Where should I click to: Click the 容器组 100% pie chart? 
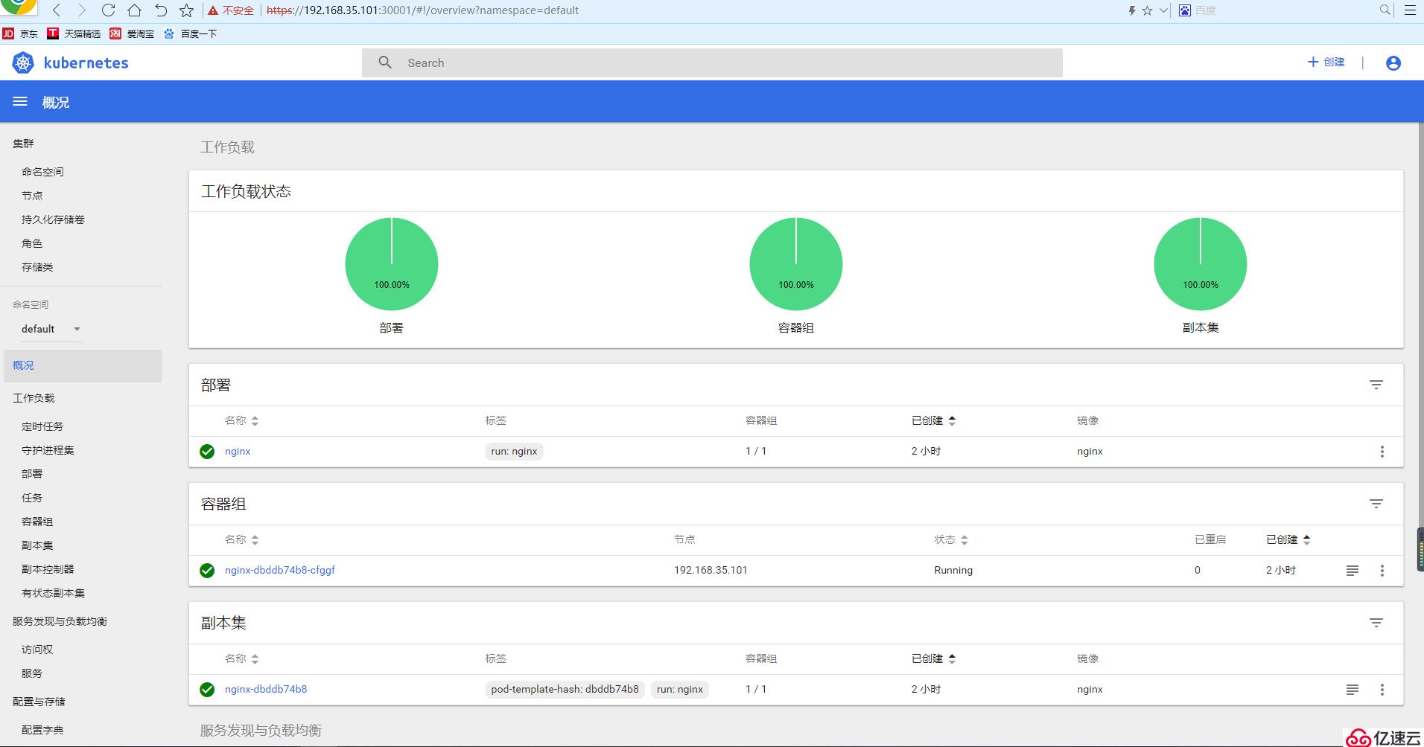[796, 263]
